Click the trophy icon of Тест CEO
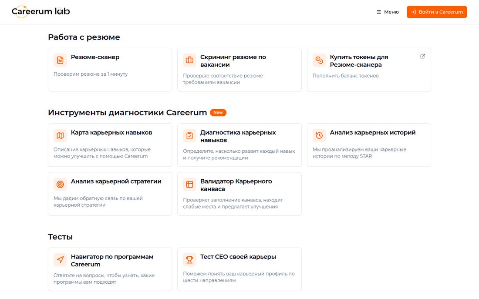 coord(190,260)
